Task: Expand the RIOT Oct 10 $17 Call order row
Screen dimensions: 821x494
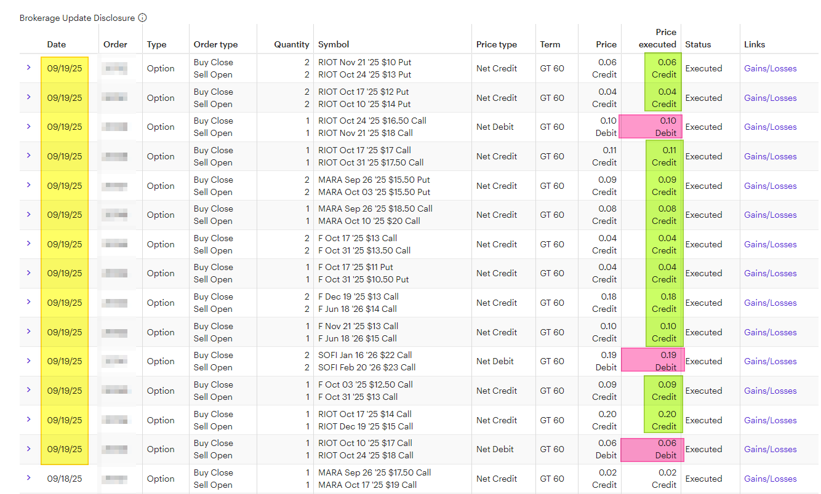Action: (29, 448)
